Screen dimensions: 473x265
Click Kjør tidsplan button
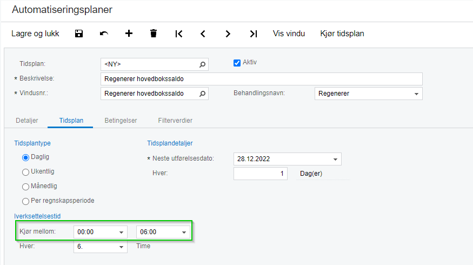point(342,34)
